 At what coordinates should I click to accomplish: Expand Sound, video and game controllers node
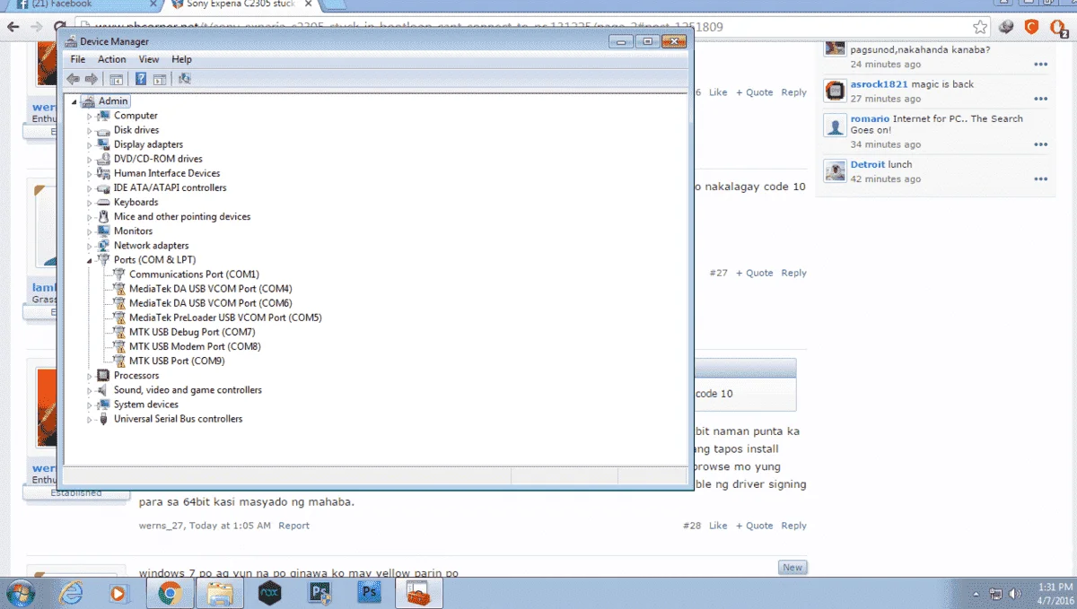(89, 391)
